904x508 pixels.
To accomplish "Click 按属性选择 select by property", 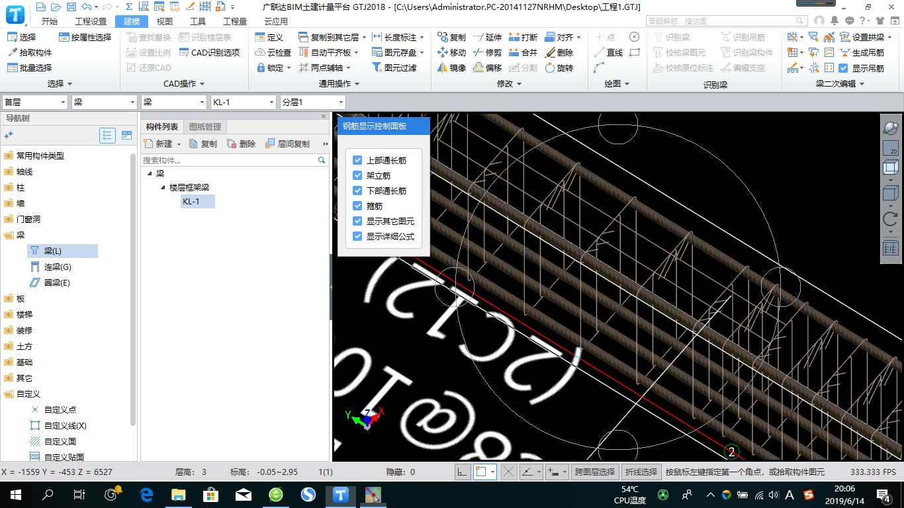I will (x=85, y=38).
